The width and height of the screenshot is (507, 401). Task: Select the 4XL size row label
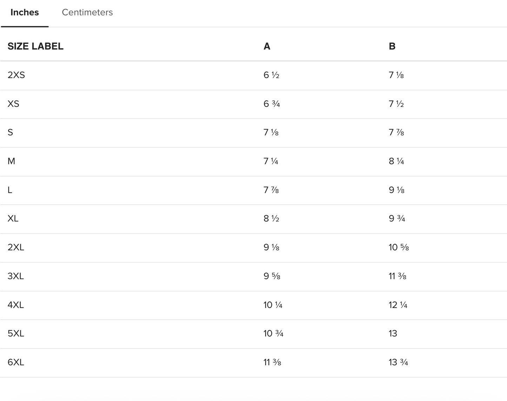click(x=16, y=305)
